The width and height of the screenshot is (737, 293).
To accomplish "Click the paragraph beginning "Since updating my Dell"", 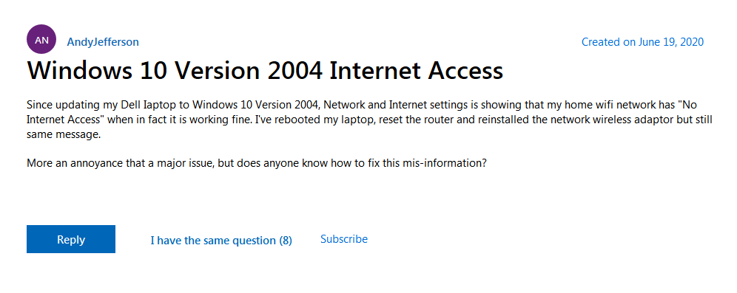I will tap(369, 120).
